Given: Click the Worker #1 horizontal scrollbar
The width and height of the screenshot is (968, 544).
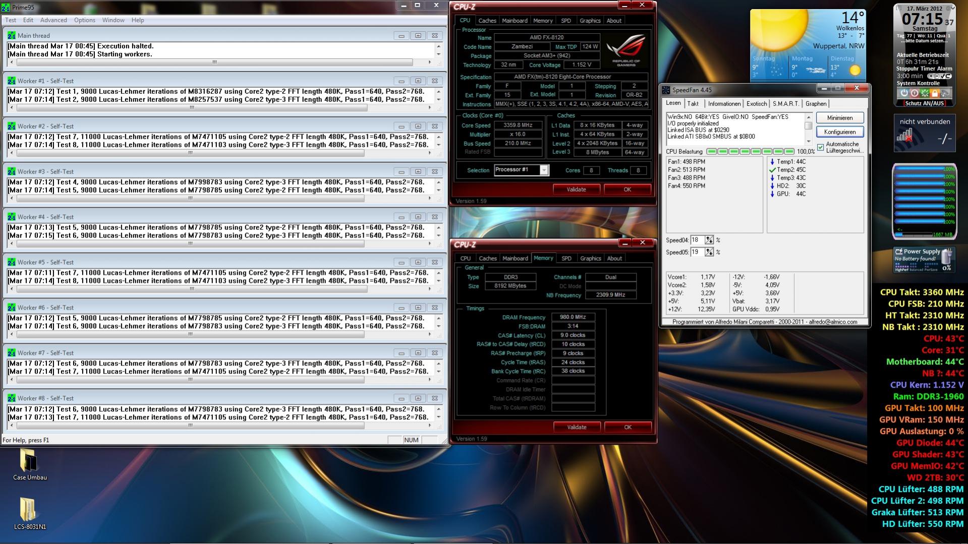Looking at the screenshot, I should [x=221, y=108].
